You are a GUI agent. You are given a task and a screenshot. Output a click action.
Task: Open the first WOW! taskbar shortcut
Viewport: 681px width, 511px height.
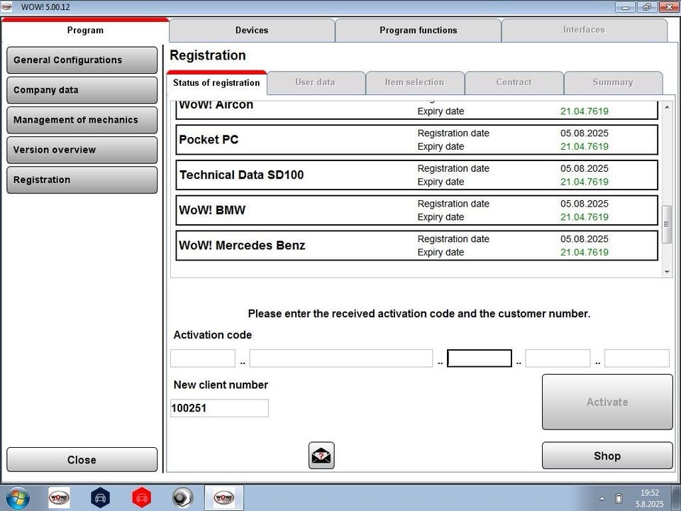click(59, 498)
